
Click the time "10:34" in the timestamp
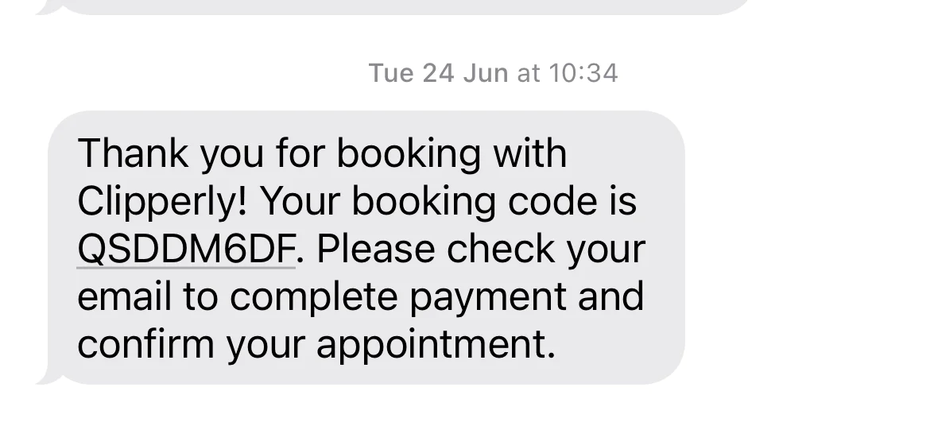(583, 73)
